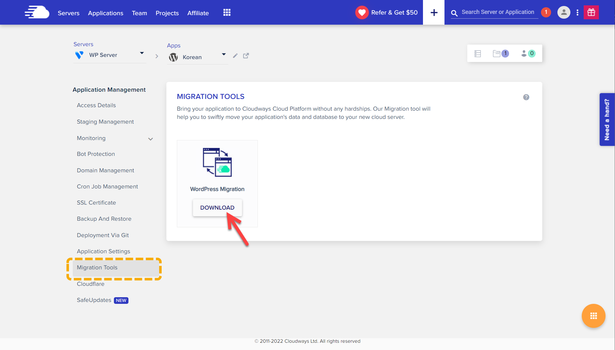The image size is (615, 350).
Task: Open the Applications nav menu
Action: pos(106,13)
